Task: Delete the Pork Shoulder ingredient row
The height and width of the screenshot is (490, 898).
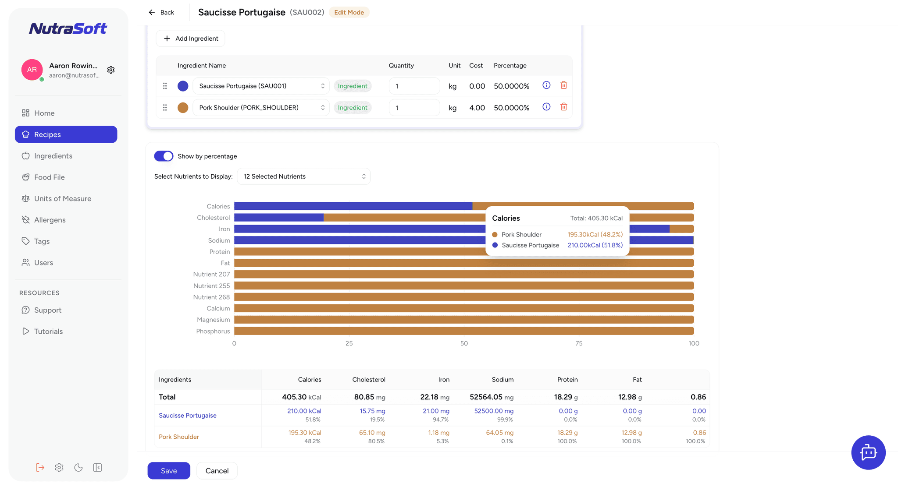Action: [563, 106]
